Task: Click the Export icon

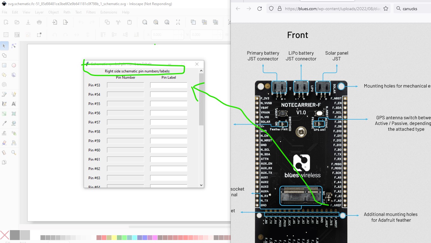Action: [66, 22]
